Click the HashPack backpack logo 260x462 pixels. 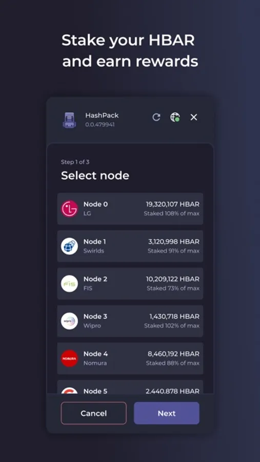point(70,120)
